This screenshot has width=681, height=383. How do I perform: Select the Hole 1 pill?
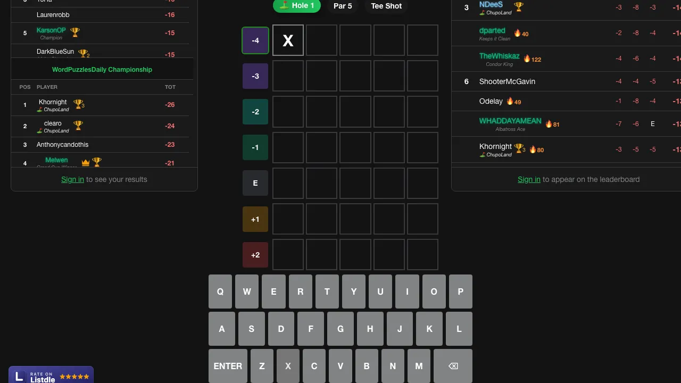click(x=297, y=6)
